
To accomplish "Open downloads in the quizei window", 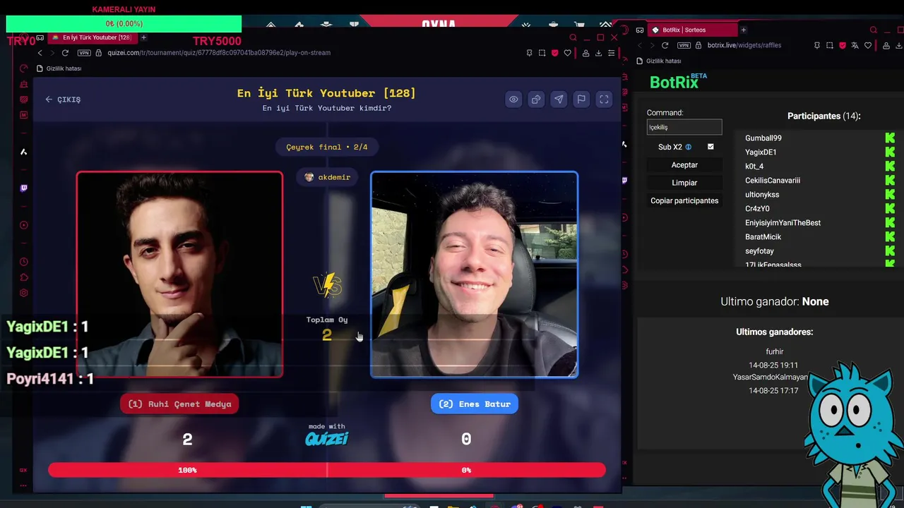I will (x=598, y=53).
